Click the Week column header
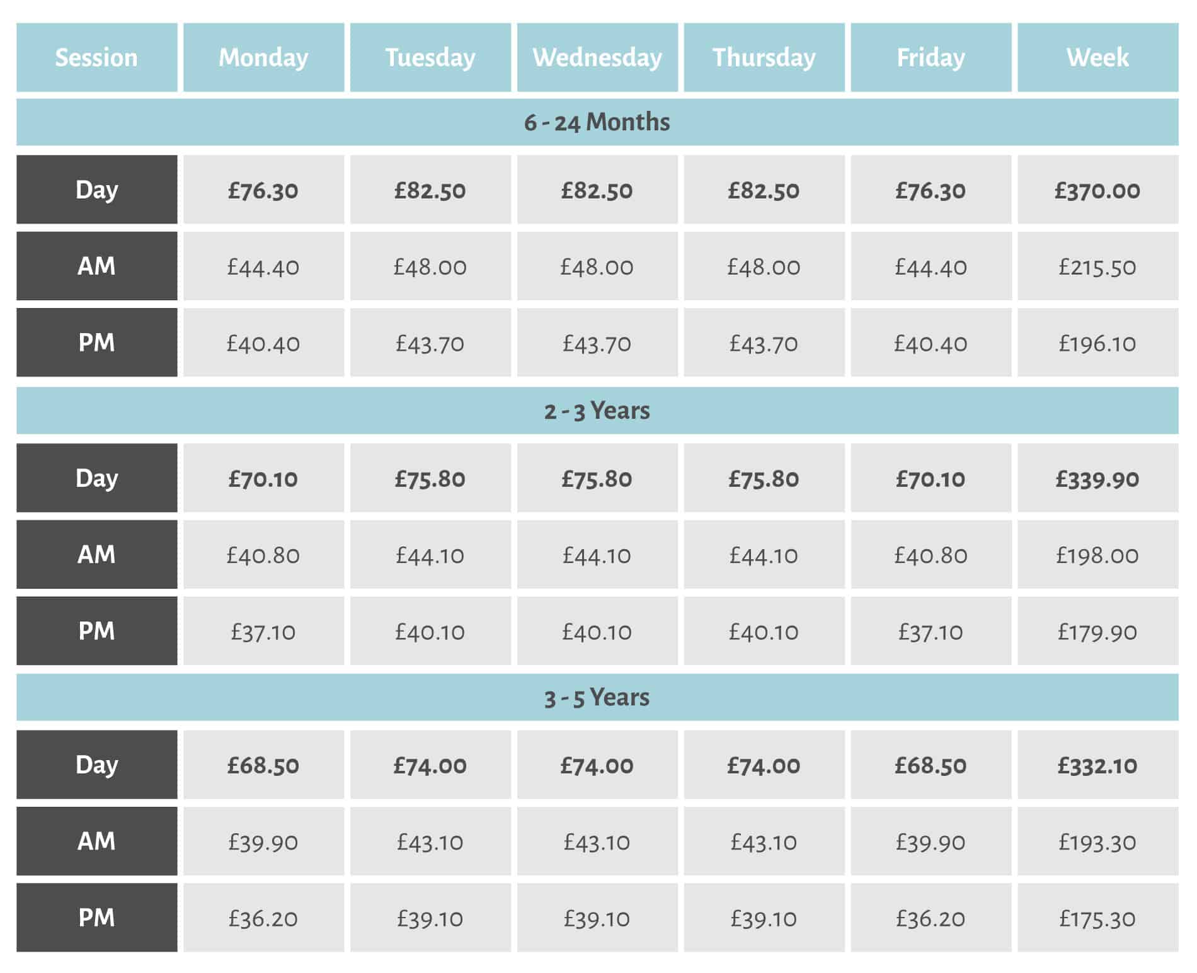 pyautogui.click(x=1097, y=57)
